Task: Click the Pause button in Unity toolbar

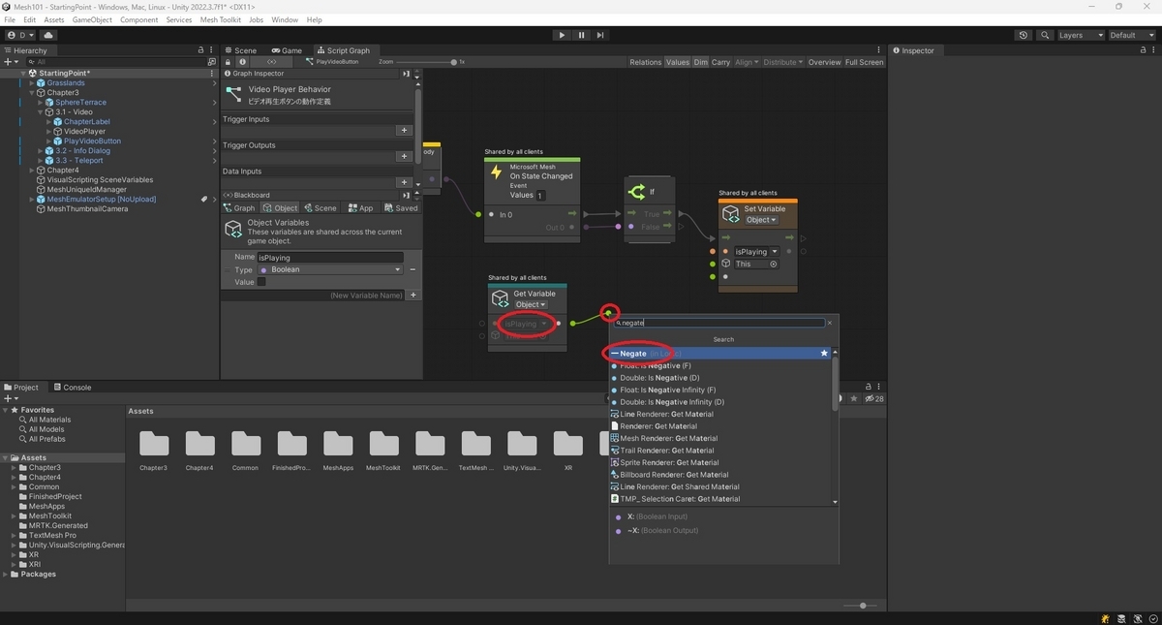Action: pos(581,35)
